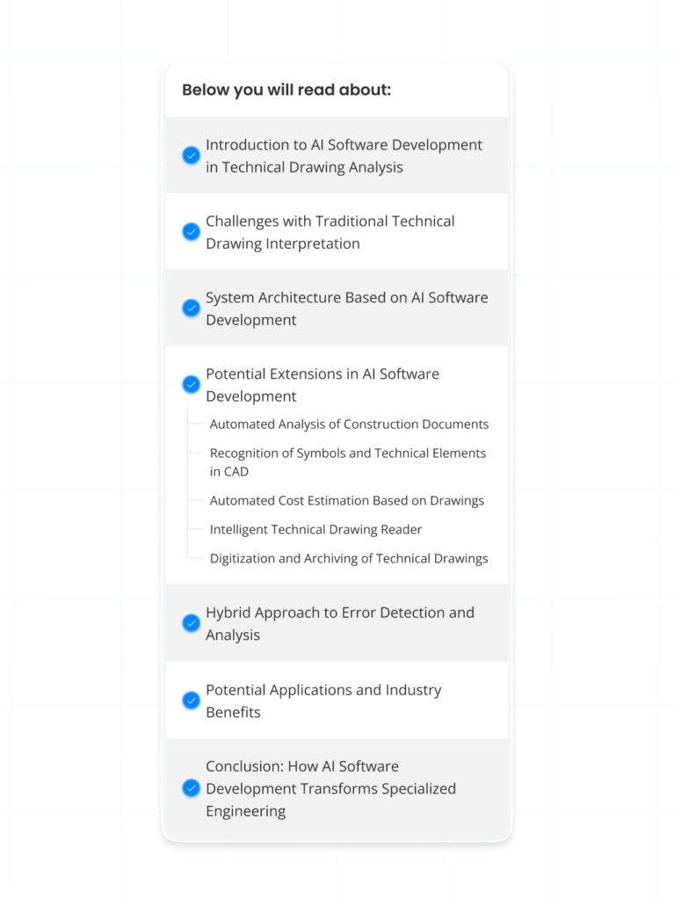Select Automated Analysis of Construction Documents sub-item
This screenshot has width=674, height=900.
[349, 425]
